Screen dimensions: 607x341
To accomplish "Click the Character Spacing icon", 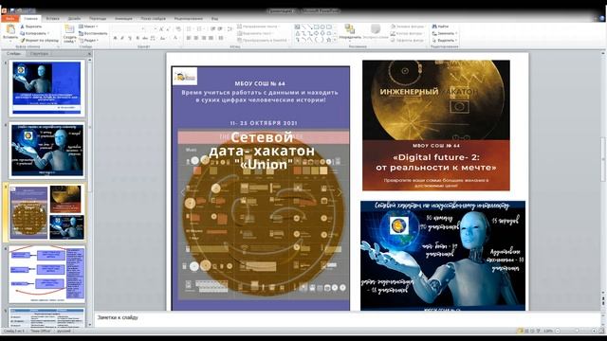I will (x=153, y=38).
